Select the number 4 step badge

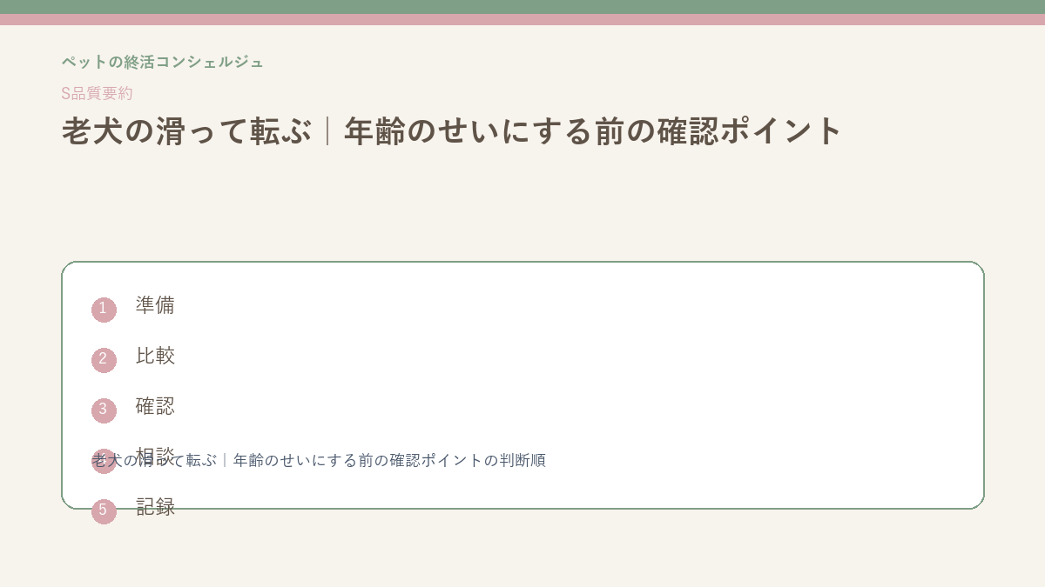click(104, 461)
